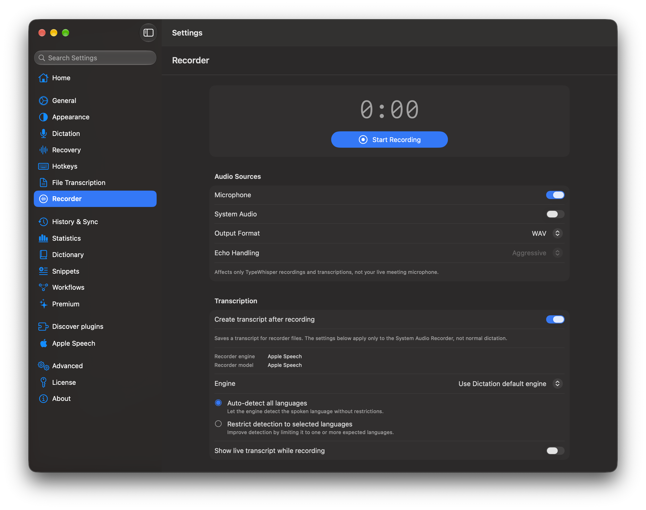This screenshot has width=646, height=510.
Task: Open the Output Format WAV dropdown
Action: [547, 233]
